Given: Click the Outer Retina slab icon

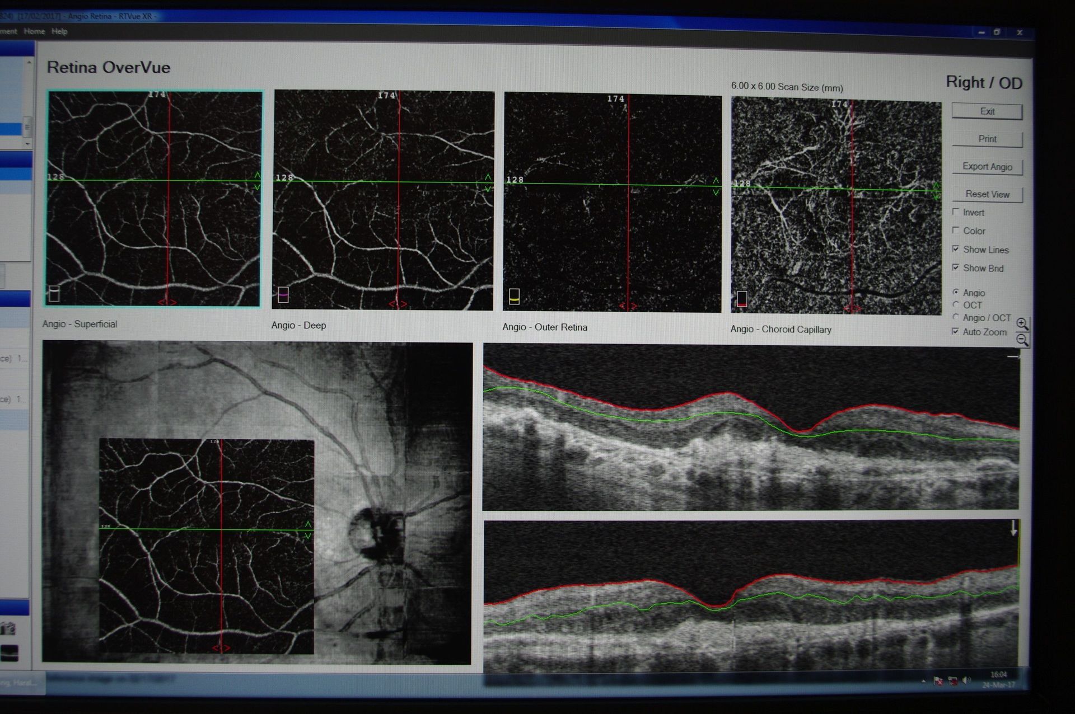Looking at the screenshot, I should coord(514,296).
